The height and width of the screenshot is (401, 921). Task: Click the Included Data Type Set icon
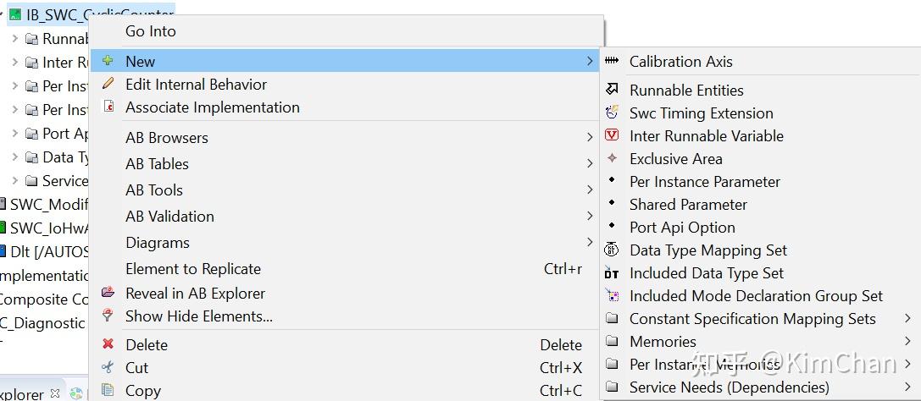(x=612, y=273)
